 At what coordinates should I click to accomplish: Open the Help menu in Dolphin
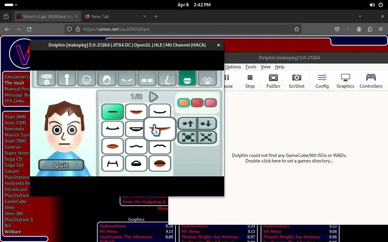pyautogui.click(x=279, y=67)
